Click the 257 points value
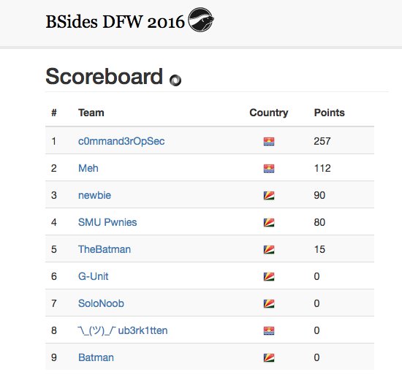Image resolution: width=402 pixels, height=383 pixels. (322, 141)
